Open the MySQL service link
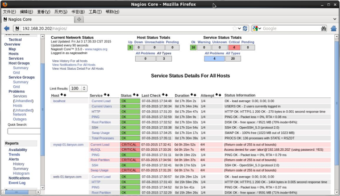This screenshot has height=196, width=340. [x=96, y=149]
